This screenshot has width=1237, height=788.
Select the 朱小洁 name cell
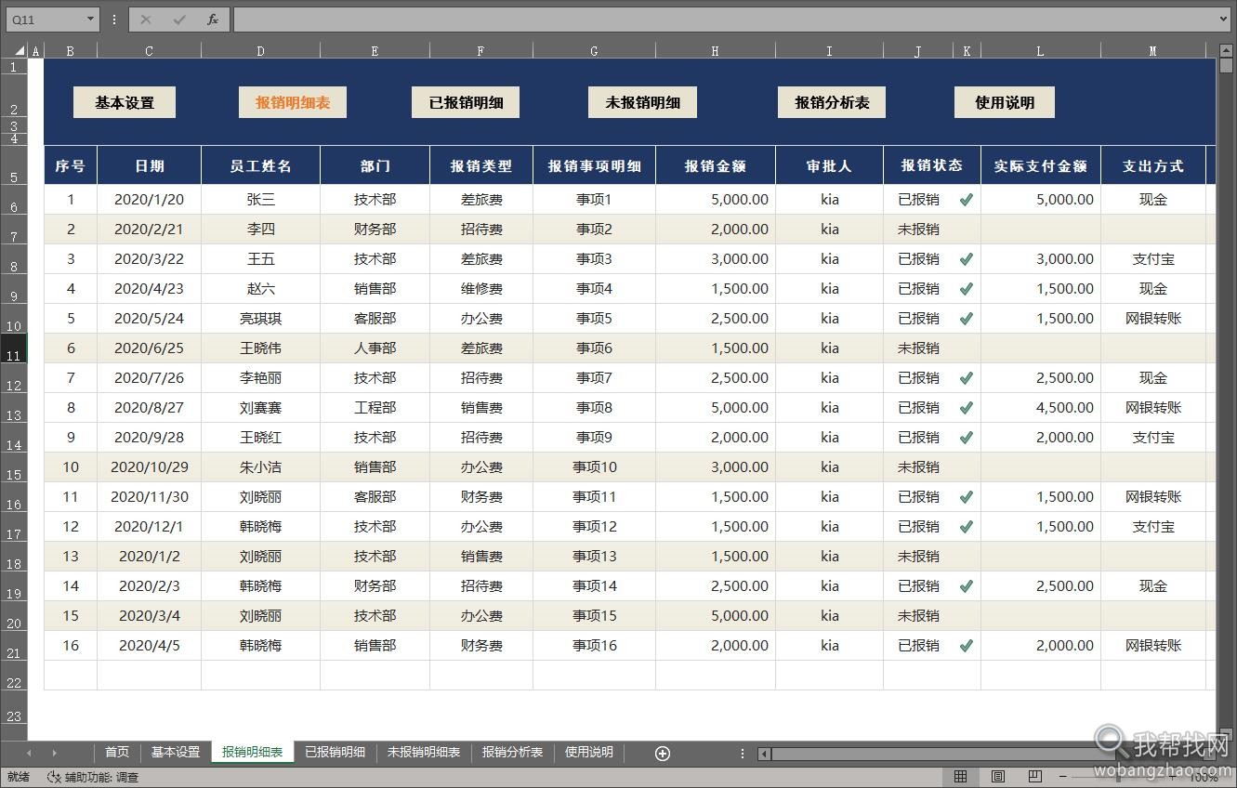[x=260, y=466]
